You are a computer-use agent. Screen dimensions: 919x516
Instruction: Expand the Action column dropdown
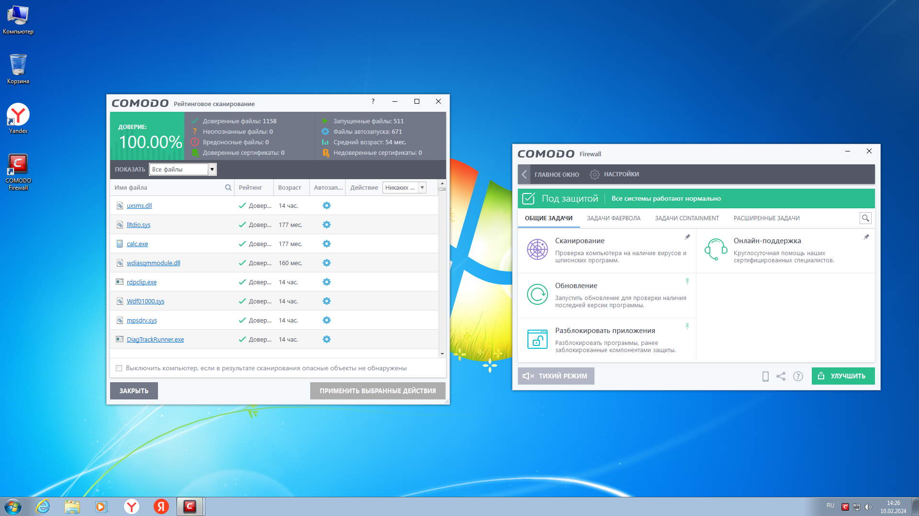pyautogui.click(x=422, y=188)
